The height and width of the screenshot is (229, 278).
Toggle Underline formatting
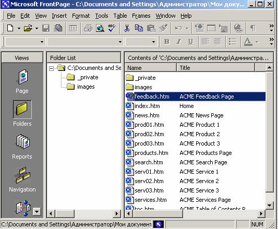pyautogui.click(x=190, y=42)
